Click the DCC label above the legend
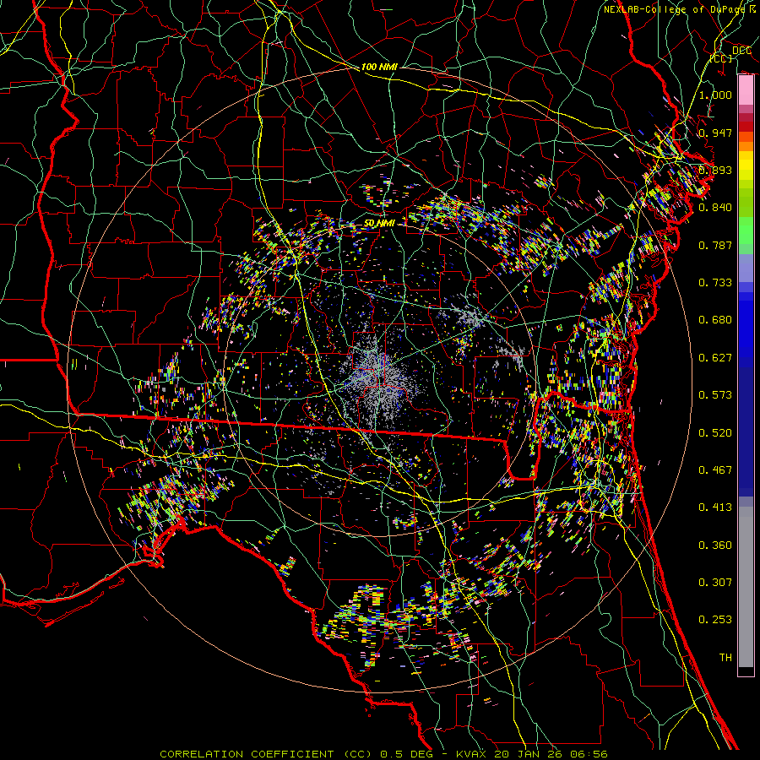The image size is (760, 760). [741, 51]
